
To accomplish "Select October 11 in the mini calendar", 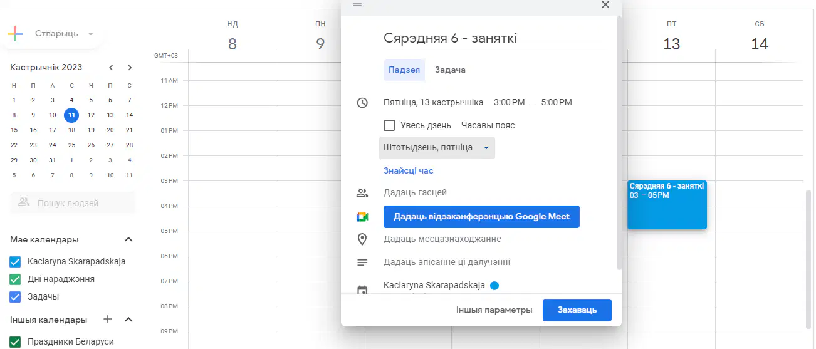I will [x=72, y=115].
